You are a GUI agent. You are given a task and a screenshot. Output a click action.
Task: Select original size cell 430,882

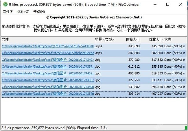tap(134, 87)
